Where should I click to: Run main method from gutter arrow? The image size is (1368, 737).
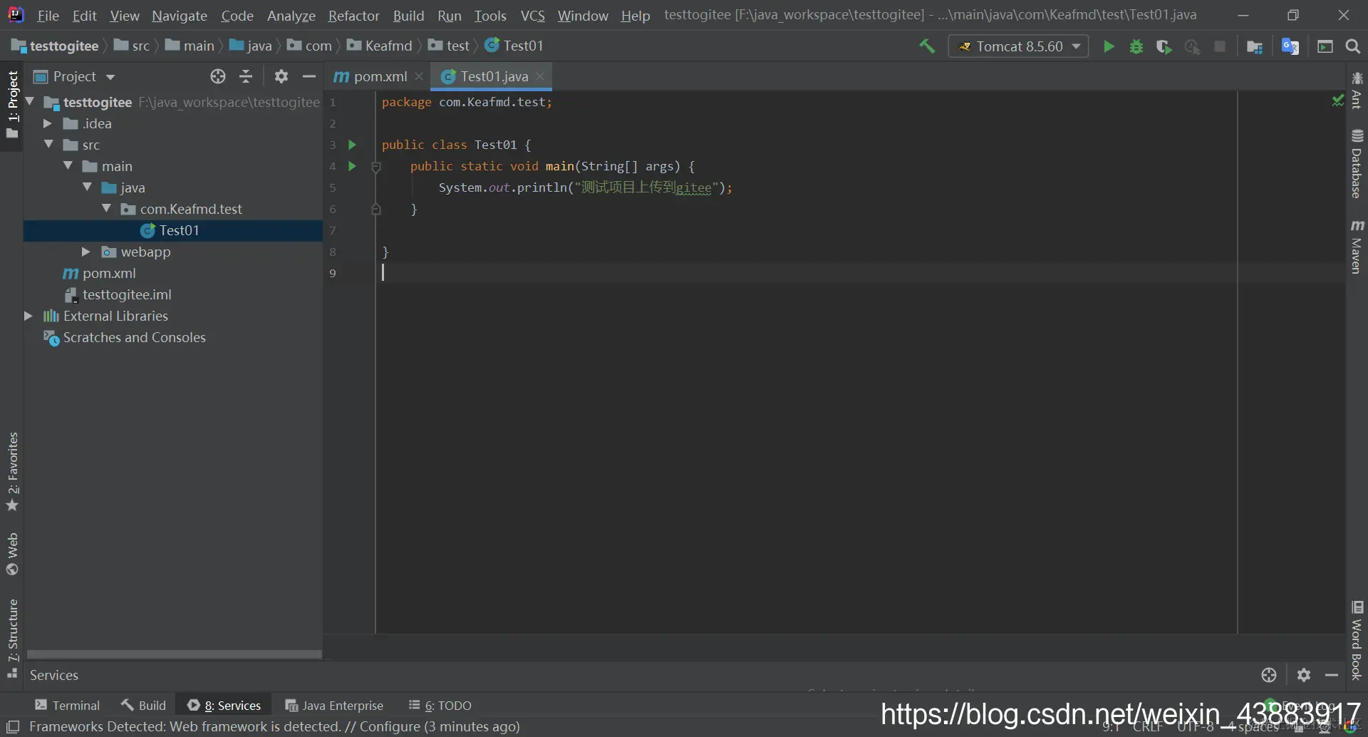(352, 166)
